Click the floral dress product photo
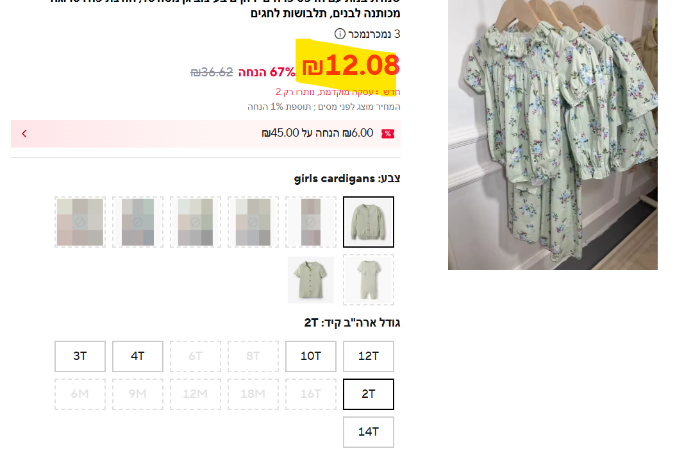This screenshot has width=684, height=453. pyautogui.click(x=553, y=135)
